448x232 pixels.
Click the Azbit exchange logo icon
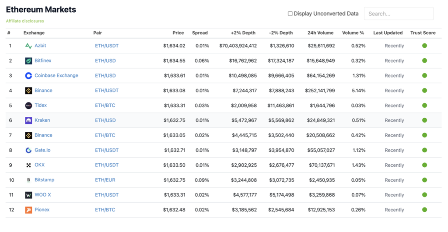click(28, 46)
